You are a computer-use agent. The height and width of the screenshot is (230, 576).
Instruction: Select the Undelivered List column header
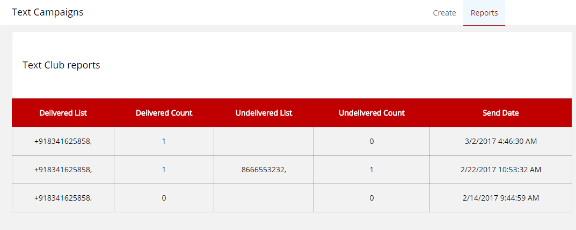click(x=264, y=113)
